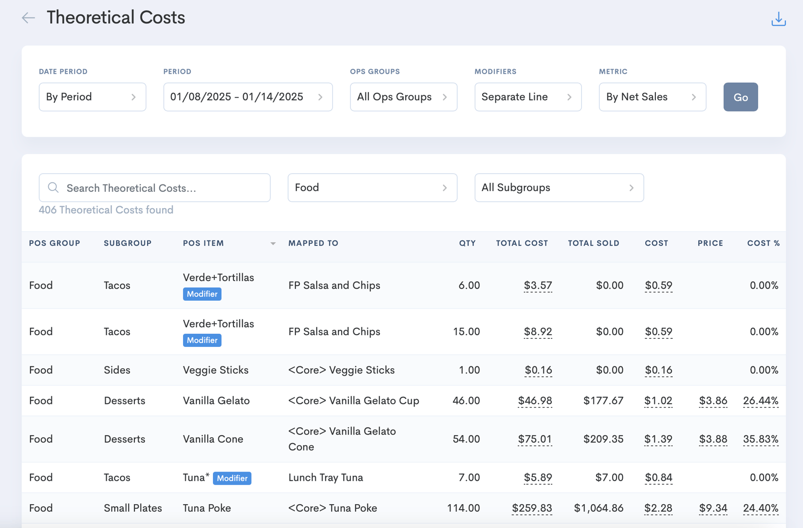803x528 pixels.
Task: Click the back arrow icon
Action: [28, 18]
